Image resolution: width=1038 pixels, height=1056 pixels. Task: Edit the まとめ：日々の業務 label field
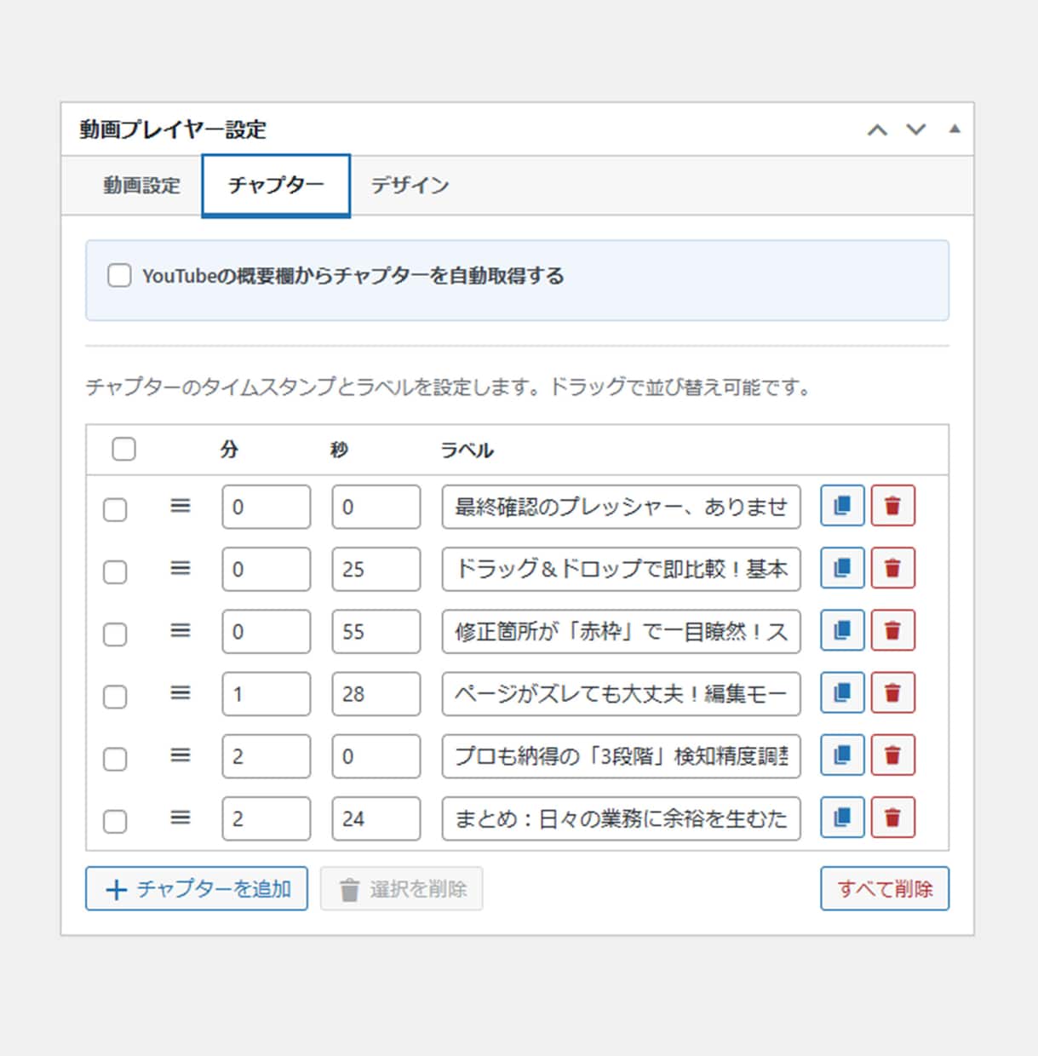coord(621,818)
